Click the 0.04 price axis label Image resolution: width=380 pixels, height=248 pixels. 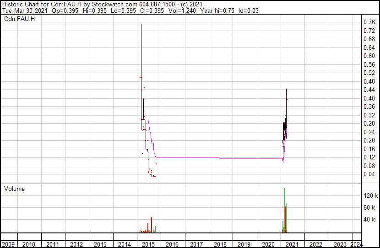(x=369, y=174)
